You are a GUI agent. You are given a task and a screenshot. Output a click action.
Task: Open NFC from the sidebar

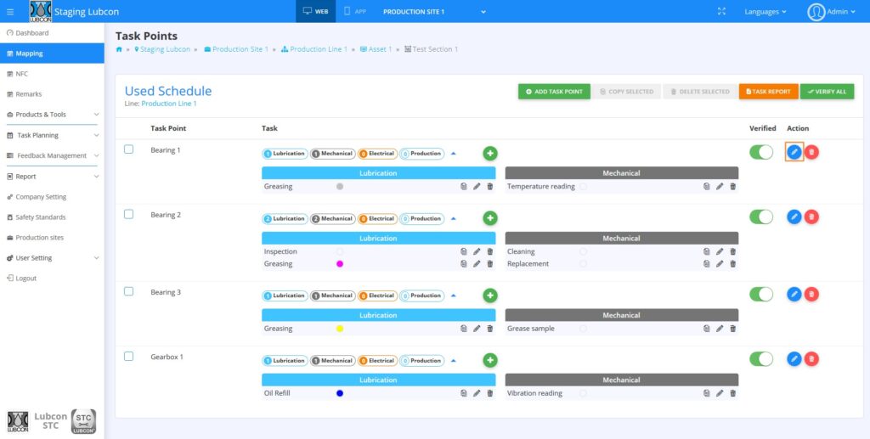tap(22, 74)
